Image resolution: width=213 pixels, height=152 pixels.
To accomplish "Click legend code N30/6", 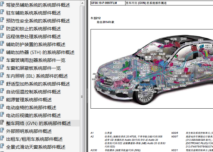I will coord(174,133).
